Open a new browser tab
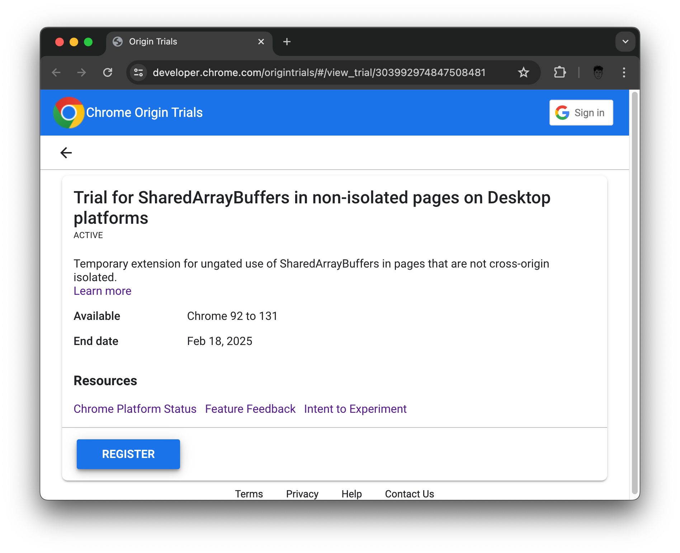 (x=287, y=42)
